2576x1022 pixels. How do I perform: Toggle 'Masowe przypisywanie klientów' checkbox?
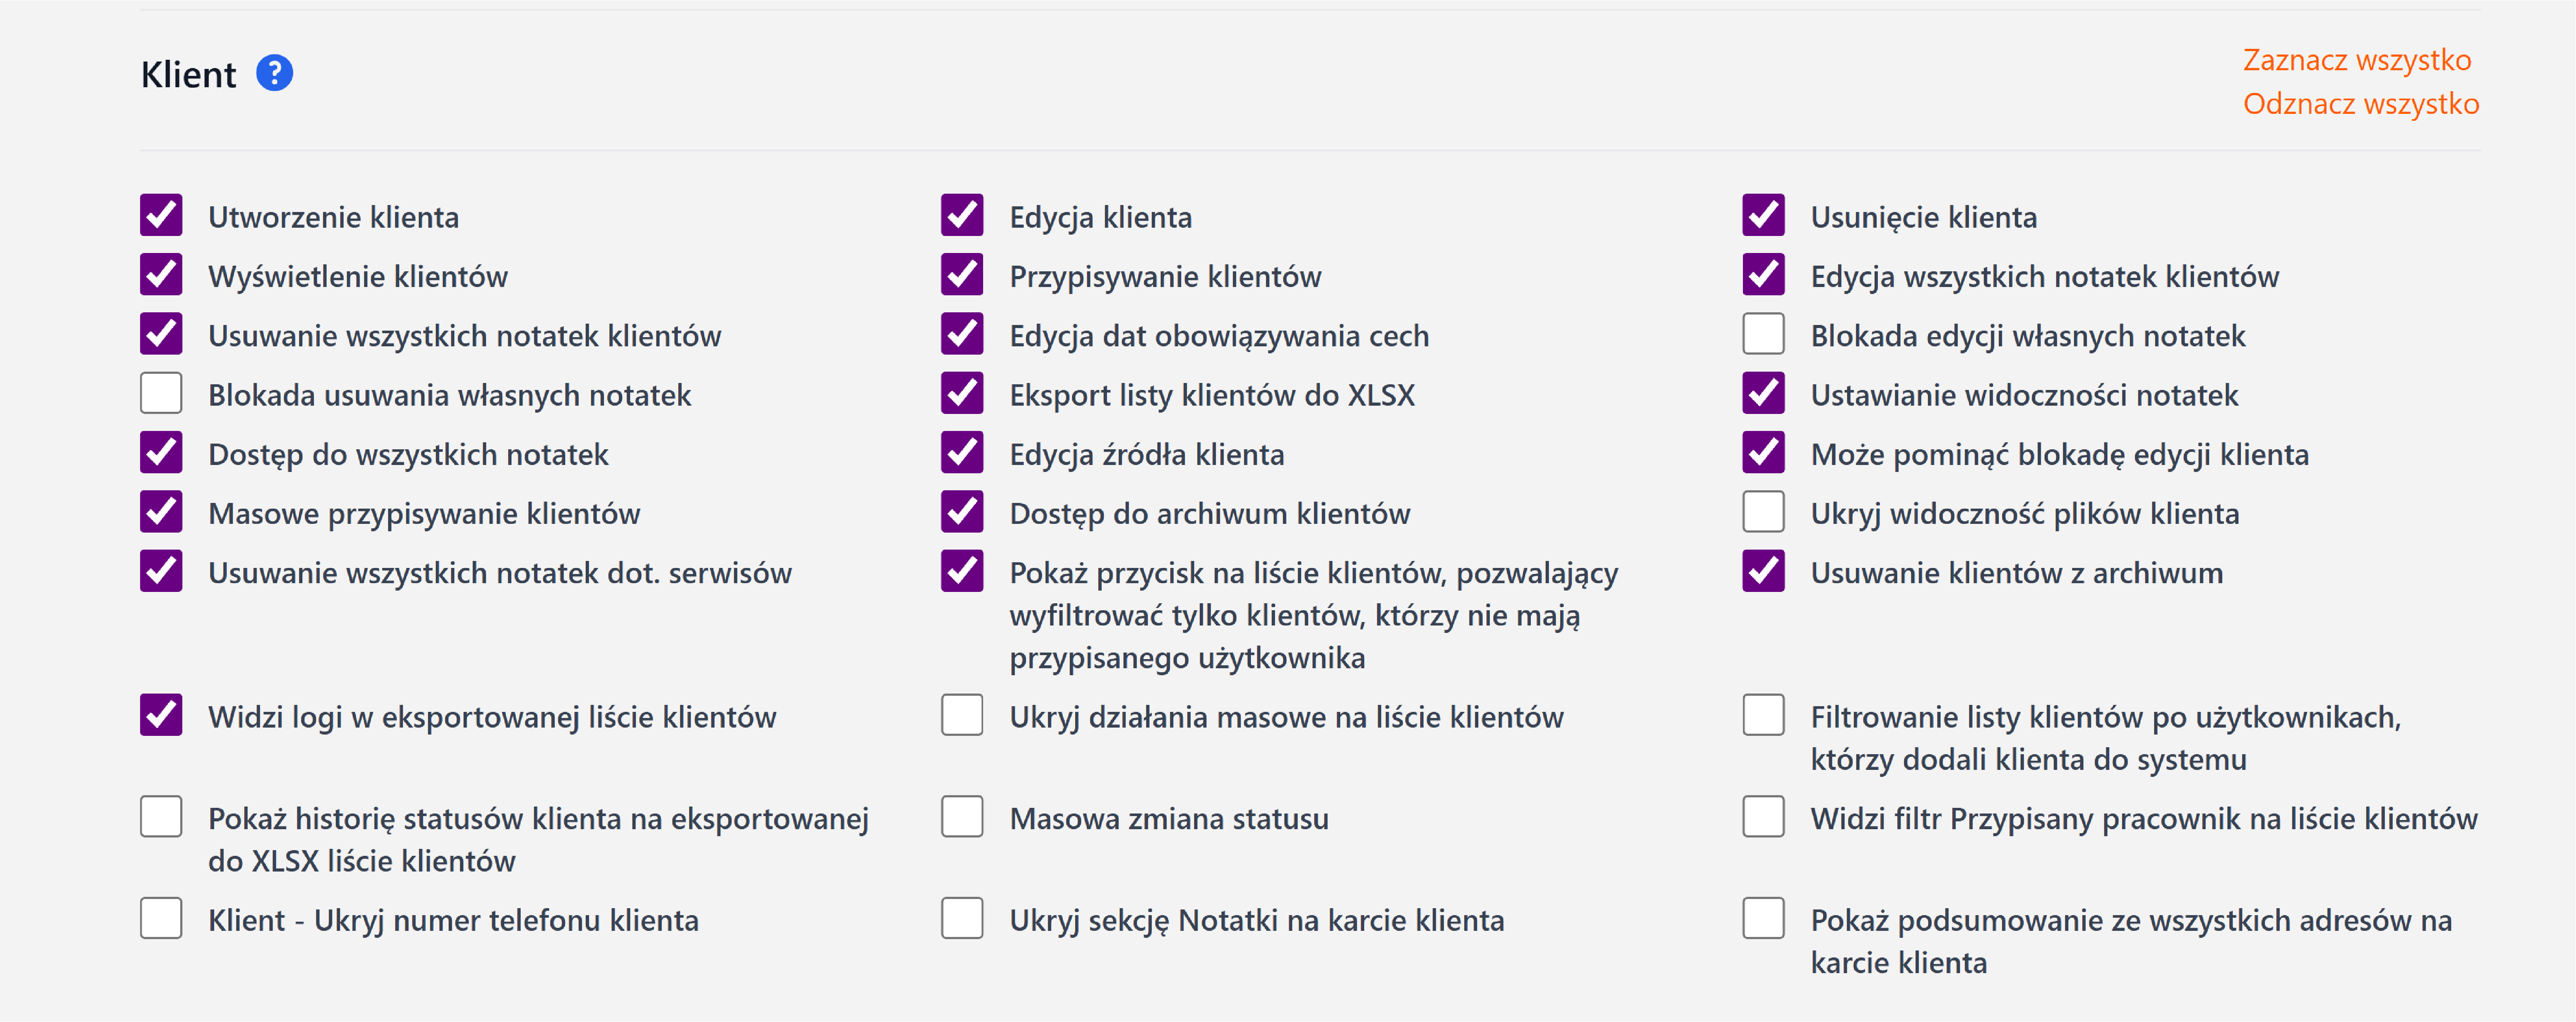coord(161,512)
